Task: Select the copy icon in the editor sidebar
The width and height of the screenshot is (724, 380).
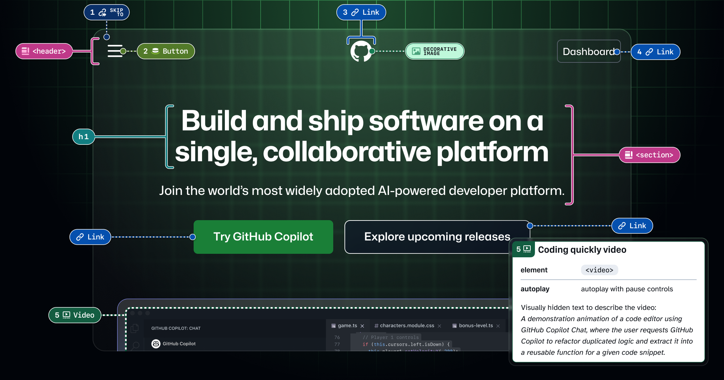Action: (134, 328)
